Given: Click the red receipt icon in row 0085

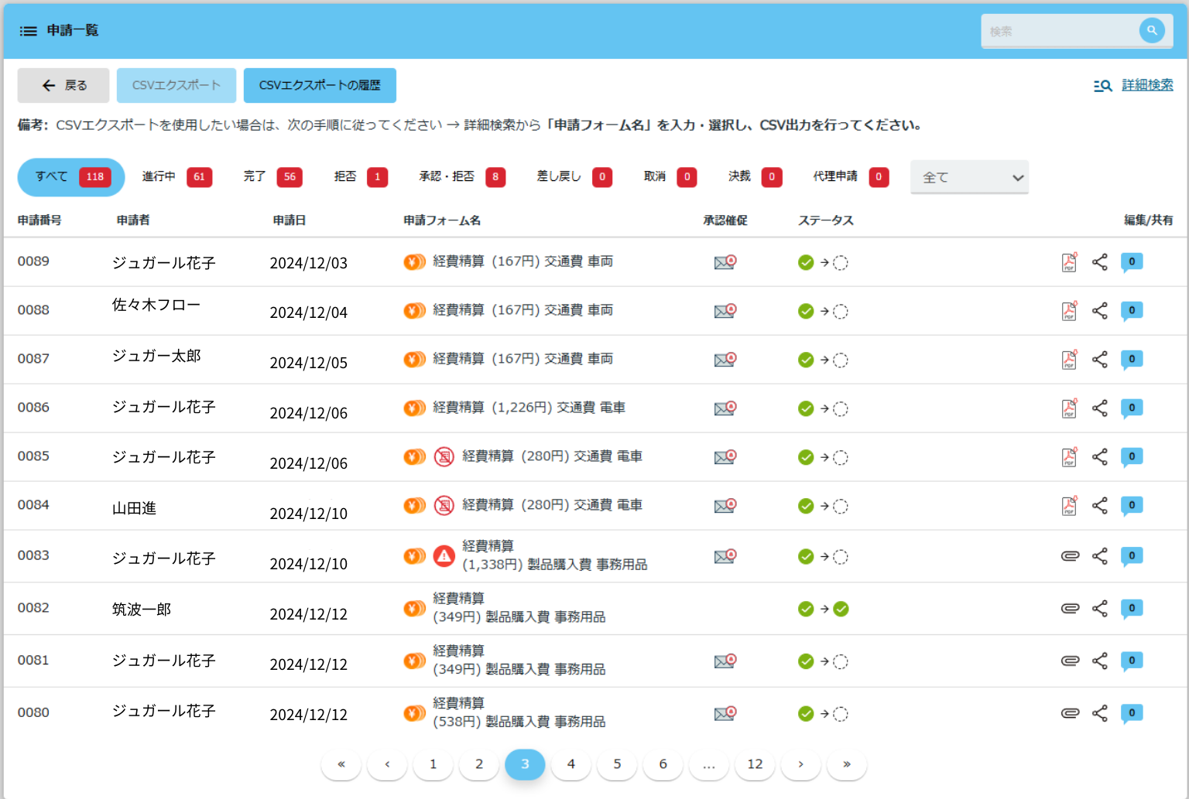Looking at the screenshot, I should 444,457.
